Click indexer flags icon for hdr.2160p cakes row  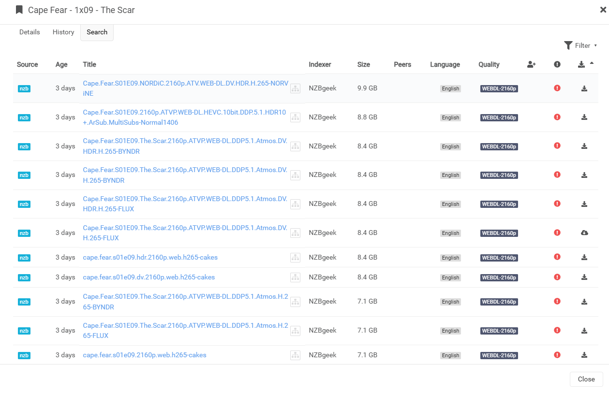point(295,258)
